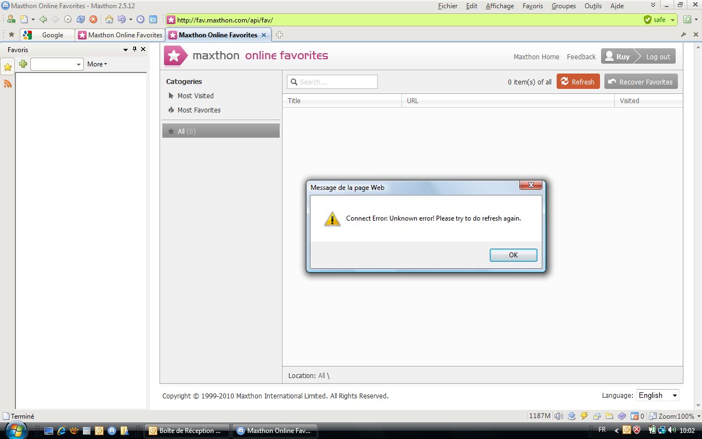Click the new page toolbar icon
The width and height of the screenshot is (702, 439).
tap(25, 19)
